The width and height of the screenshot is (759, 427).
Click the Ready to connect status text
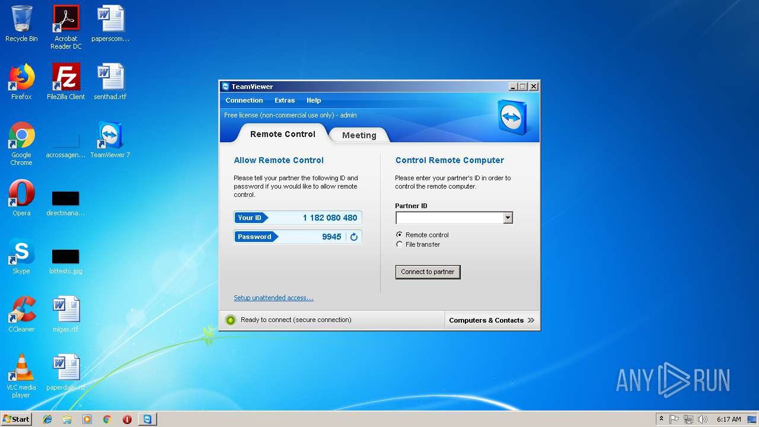pos(296,320)
